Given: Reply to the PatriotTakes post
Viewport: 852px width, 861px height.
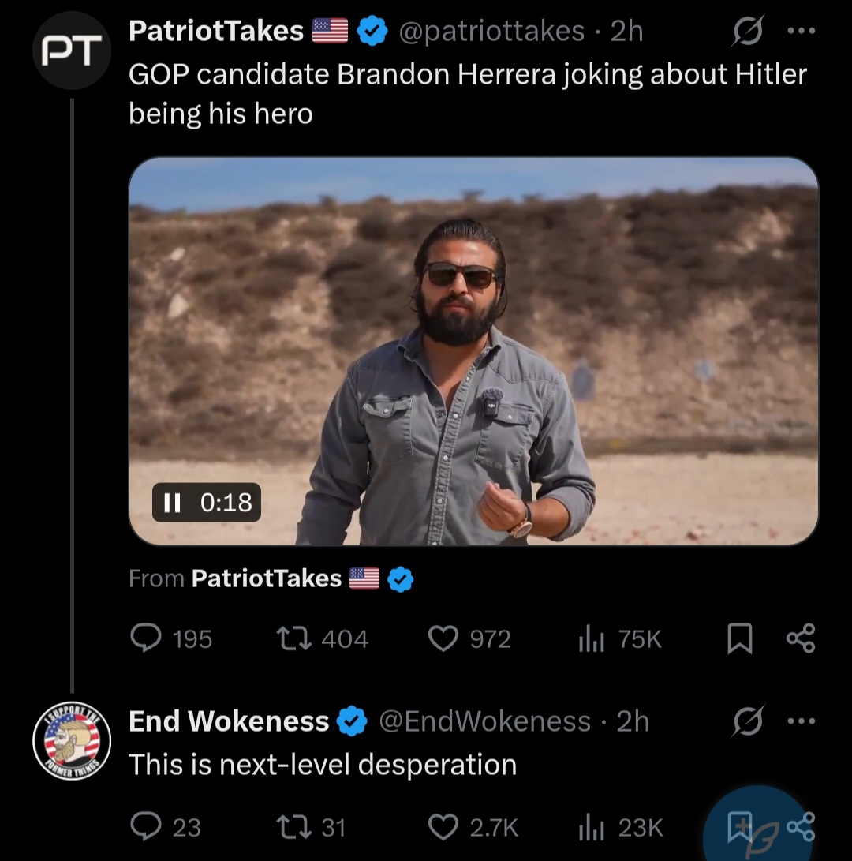Looking at the screenshot, I should 145,638.
